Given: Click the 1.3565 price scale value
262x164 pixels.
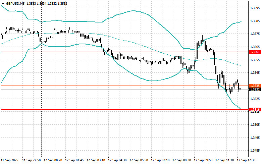Looking at the screenshot, I should point(255,47).
